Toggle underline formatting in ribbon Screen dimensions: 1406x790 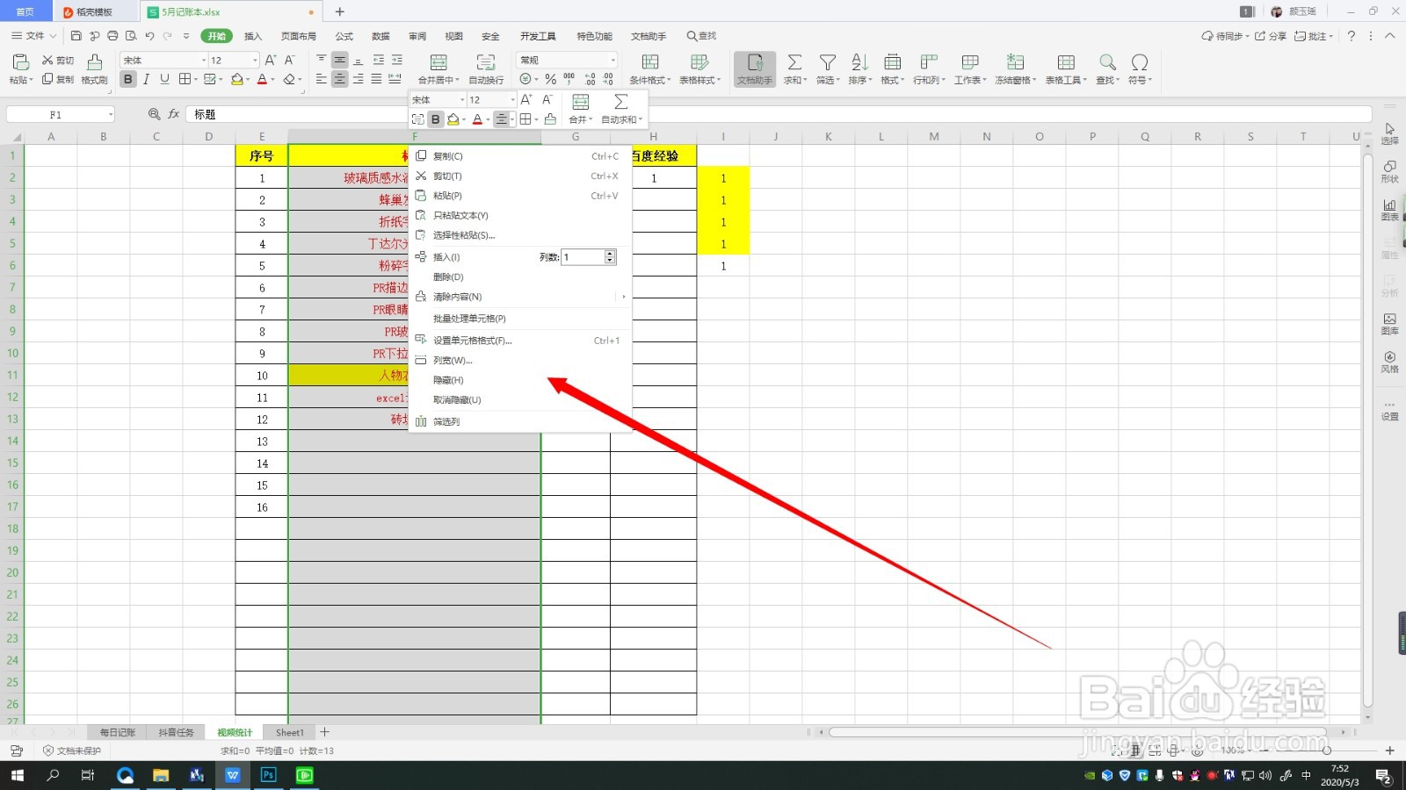click(x=164, y=79)
